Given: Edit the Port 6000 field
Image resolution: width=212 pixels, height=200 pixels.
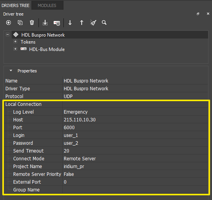Looking at the screenshot, I should click(x=135, y=127).
